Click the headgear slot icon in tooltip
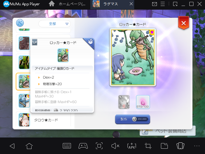Screen dimensions: 205x154 pyautogui.click(x=35, y=42)
